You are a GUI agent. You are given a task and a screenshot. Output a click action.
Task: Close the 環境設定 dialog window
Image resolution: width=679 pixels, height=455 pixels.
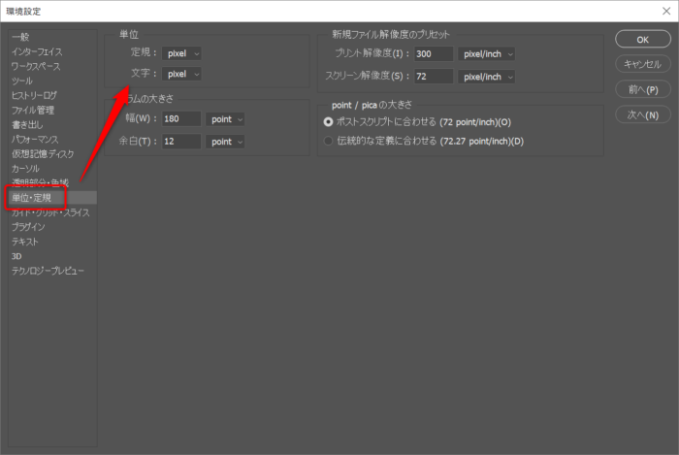(x=663, y=11)
